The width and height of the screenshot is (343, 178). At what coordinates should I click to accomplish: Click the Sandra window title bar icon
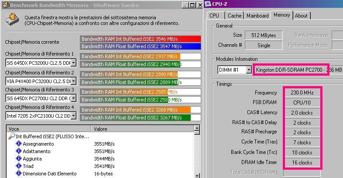click(6, 5)
